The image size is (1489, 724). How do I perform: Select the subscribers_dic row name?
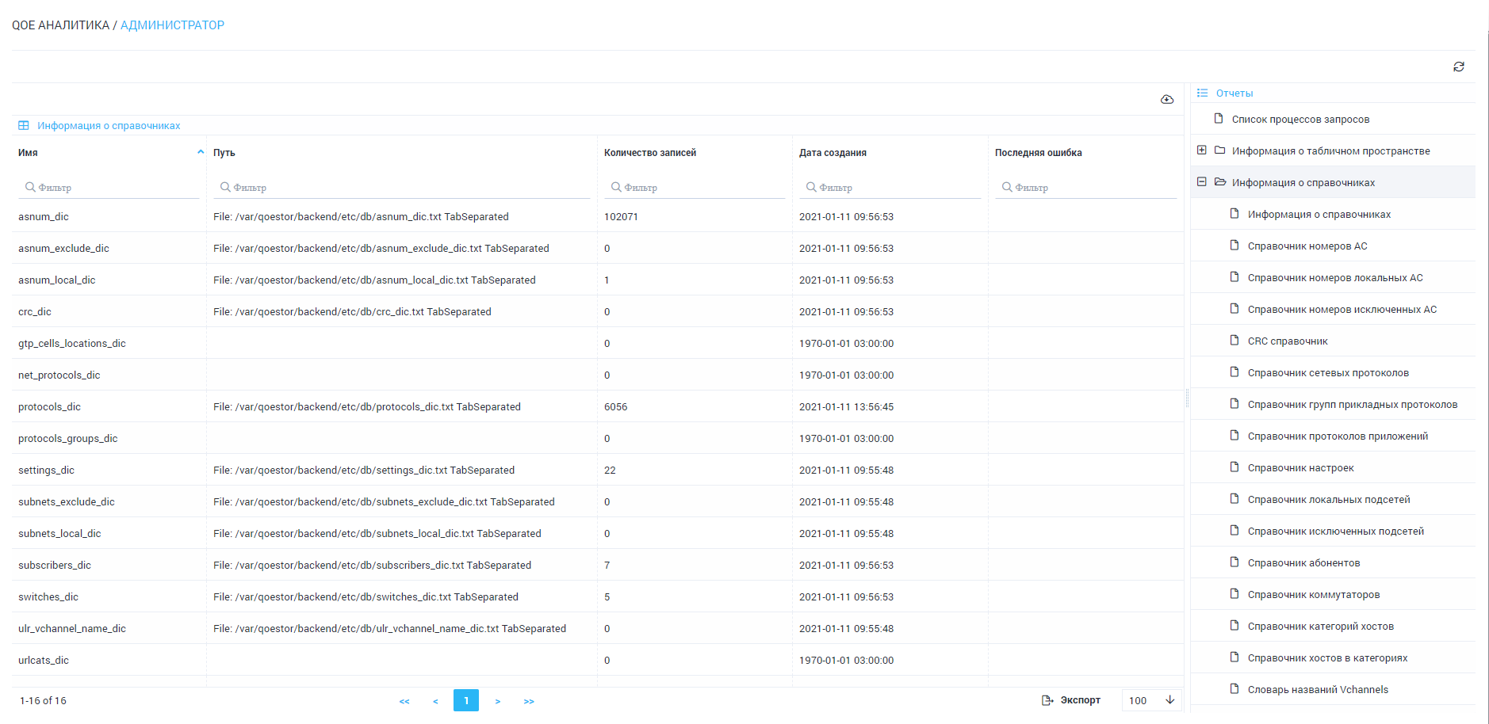click(x=55, y=565)
